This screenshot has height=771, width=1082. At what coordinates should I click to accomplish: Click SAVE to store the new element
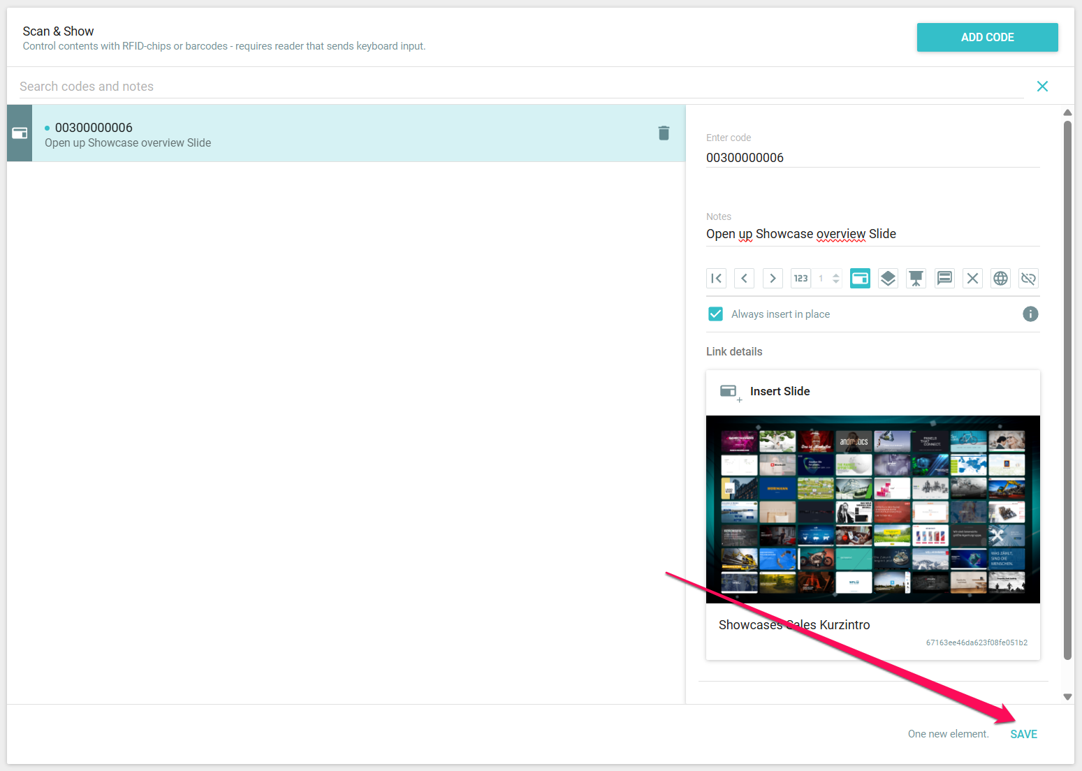pos(1023,734)
